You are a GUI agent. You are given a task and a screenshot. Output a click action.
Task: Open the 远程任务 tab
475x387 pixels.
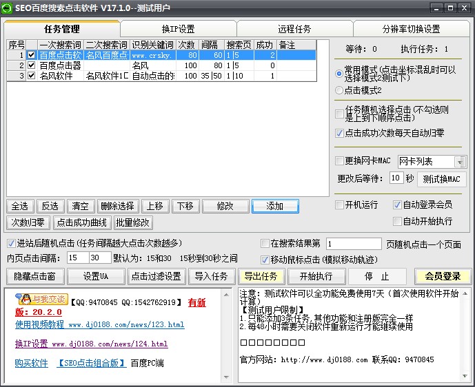294,29
